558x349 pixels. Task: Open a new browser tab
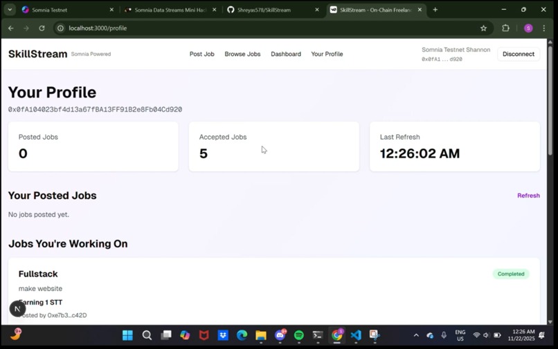[x=435, y=10]
